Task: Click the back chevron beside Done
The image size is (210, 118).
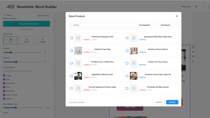Action: tap(5, 15)
